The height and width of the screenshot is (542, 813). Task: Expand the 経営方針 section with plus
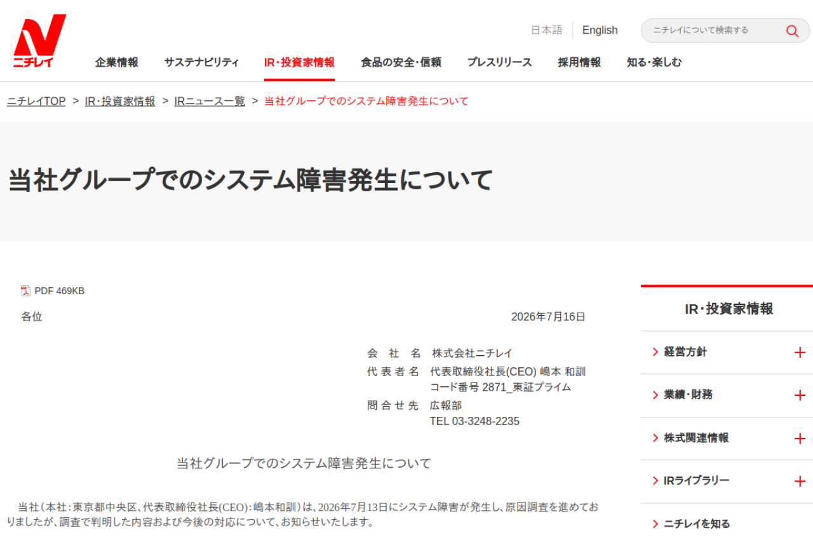[800, 353]
